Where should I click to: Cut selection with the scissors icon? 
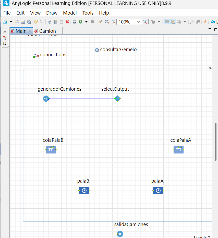click(x=49, y=22)
